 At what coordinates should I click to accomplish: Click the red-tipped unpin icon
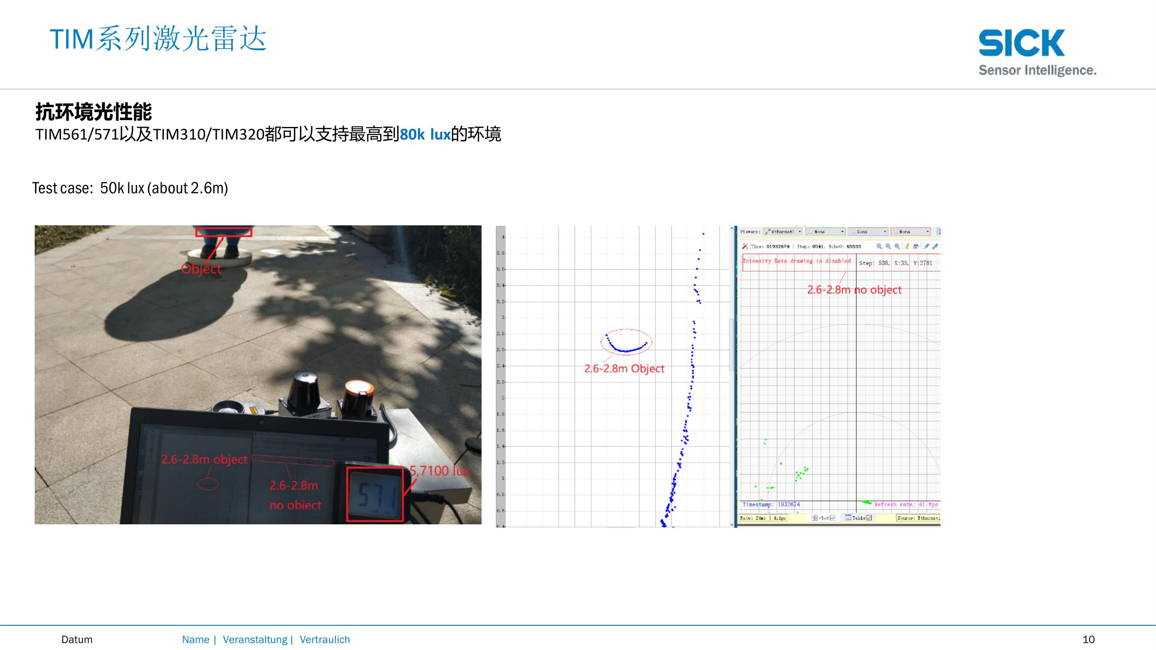tap(935, 246)
